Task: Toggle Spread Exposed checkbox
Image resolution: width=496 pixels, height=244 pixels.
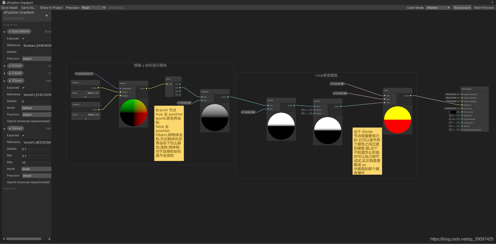Action: point(23,135)
